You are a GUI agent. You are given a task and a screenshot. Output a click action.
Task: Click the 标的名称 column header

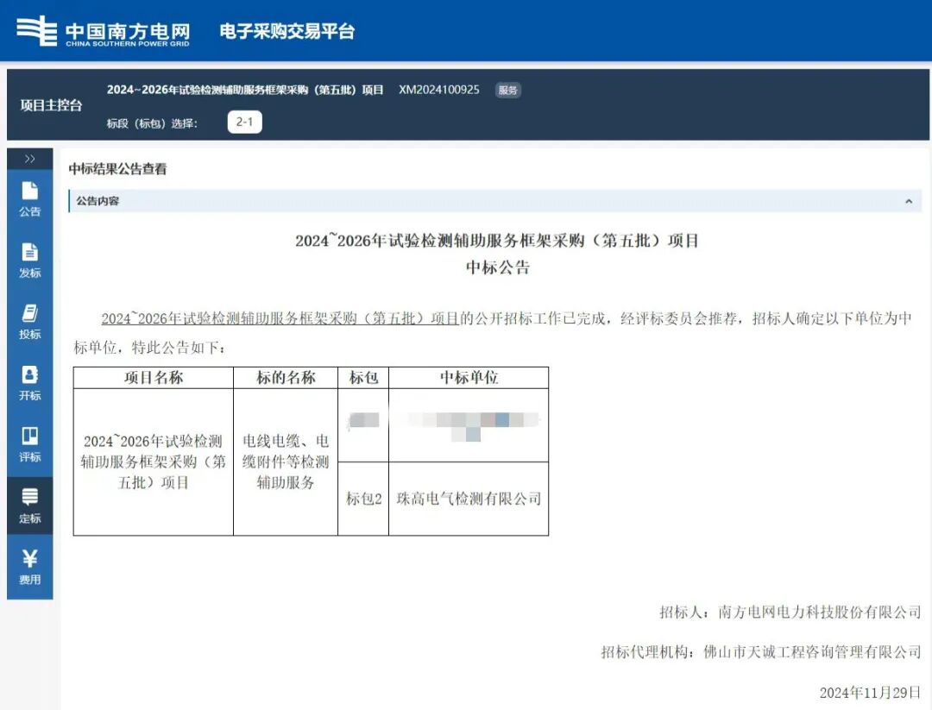(x=286, y=377)
